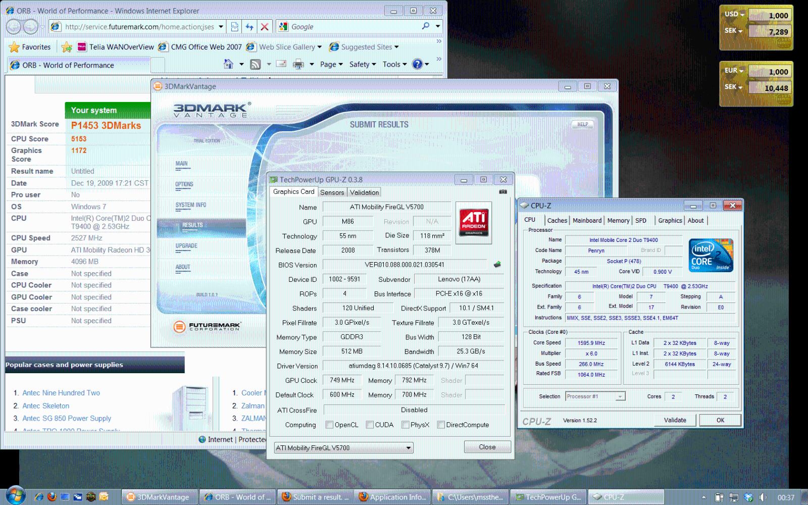This screenshot has width=808, height=505.
Task: Open Telia WANOverView favorite link
Action: [116, 47]
